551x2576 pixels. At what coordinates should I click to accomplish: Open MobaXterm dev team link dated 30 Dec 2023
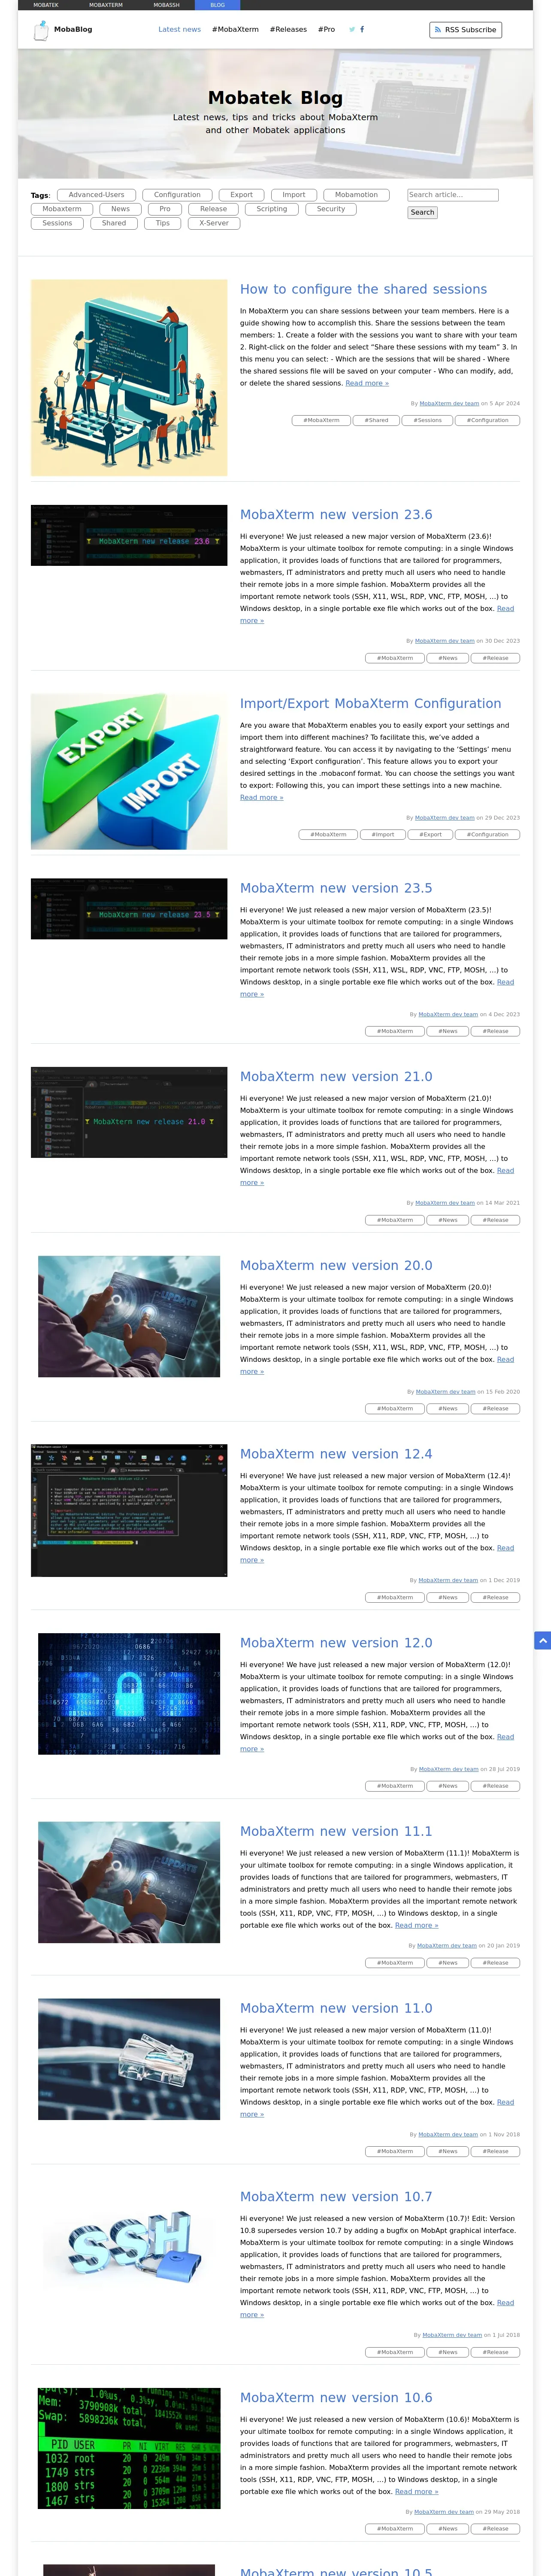click(445, 641)
